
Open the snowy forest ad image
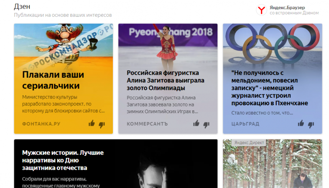272,164
